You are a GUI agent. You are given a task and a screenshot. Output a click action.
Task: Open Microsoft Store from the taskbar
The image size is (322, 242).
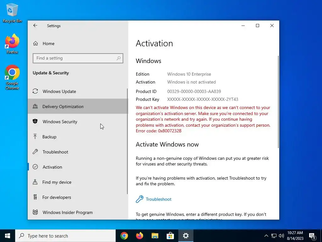tap(170, 236)
